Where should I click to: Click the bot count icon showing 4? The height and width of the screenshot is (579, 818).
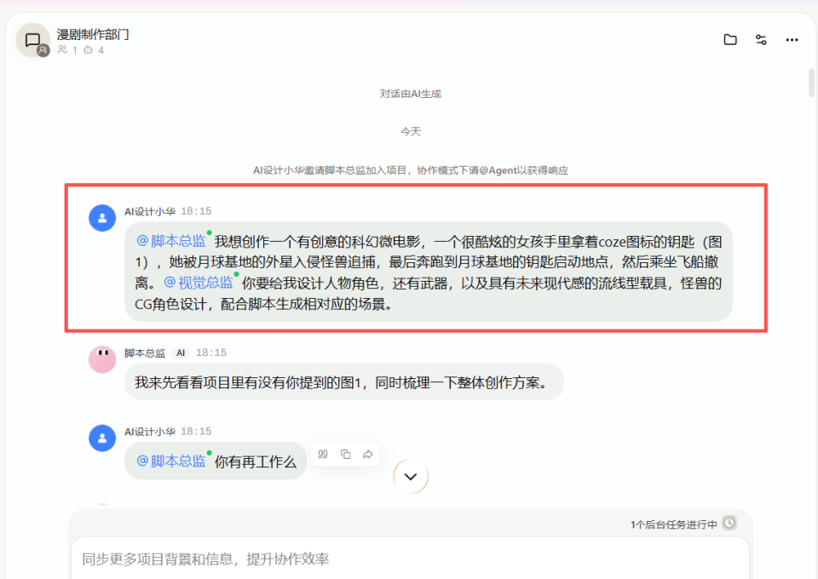pyautogui.click(x=88, y=49)
